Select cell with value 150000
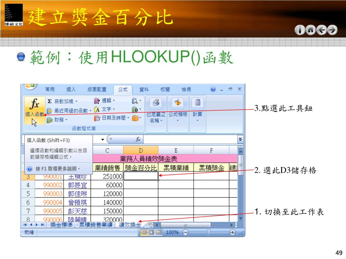 tap(107, 211)
